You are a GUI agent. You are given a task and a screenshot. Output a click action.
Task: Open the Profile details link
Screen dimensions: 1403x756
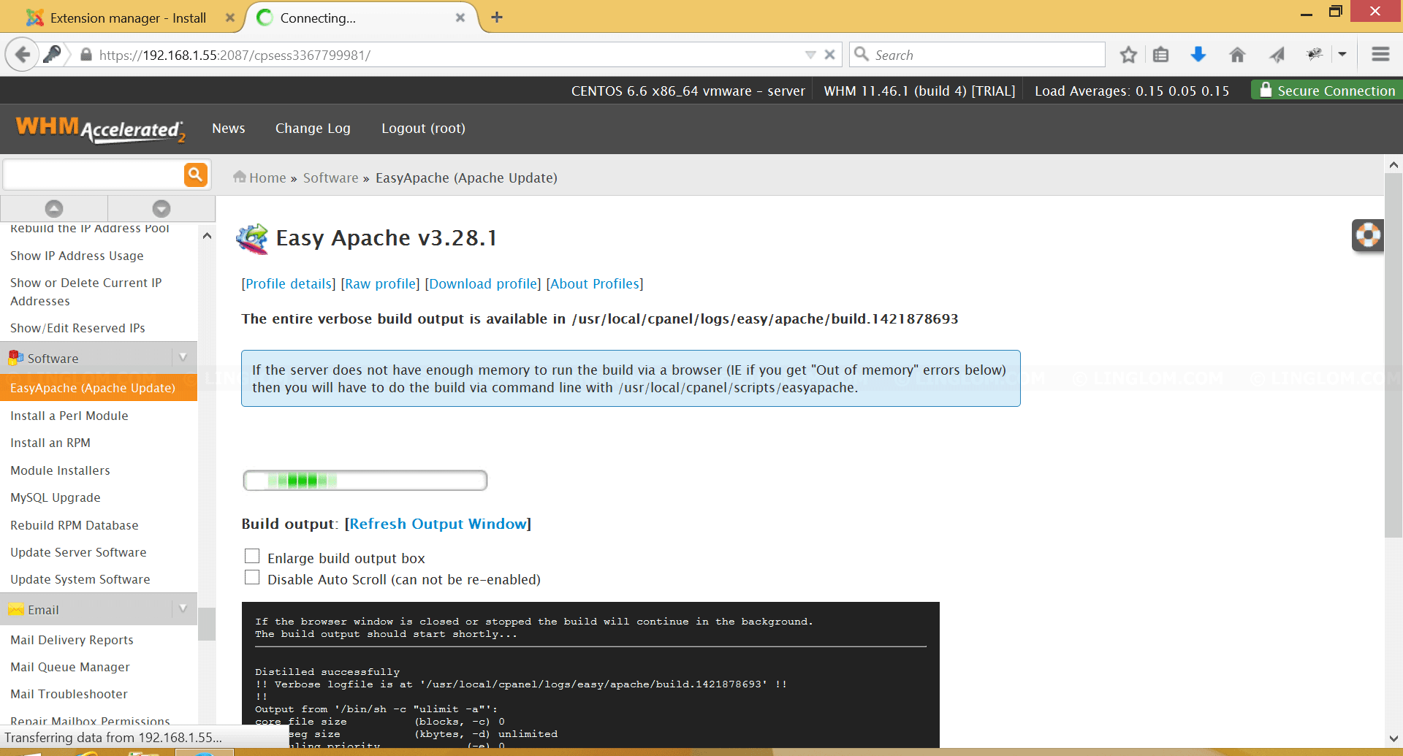(x=289, y=283)
